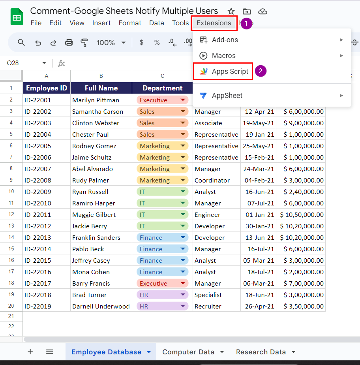
Task: Click the Extensions menu
Action: pyautogui.click(x=214, y=23)
